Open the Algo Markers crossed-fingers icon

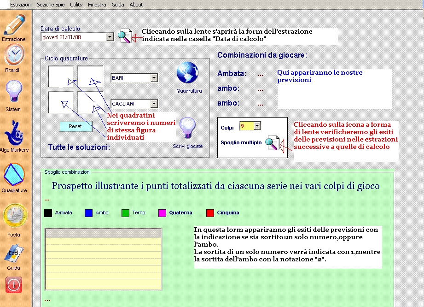point(14,133)
